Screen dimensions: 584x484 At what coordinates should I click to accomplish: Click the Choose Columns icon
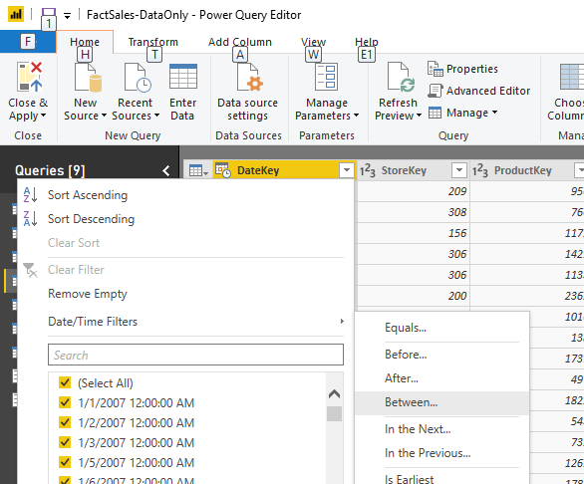[x=572, y=77]
